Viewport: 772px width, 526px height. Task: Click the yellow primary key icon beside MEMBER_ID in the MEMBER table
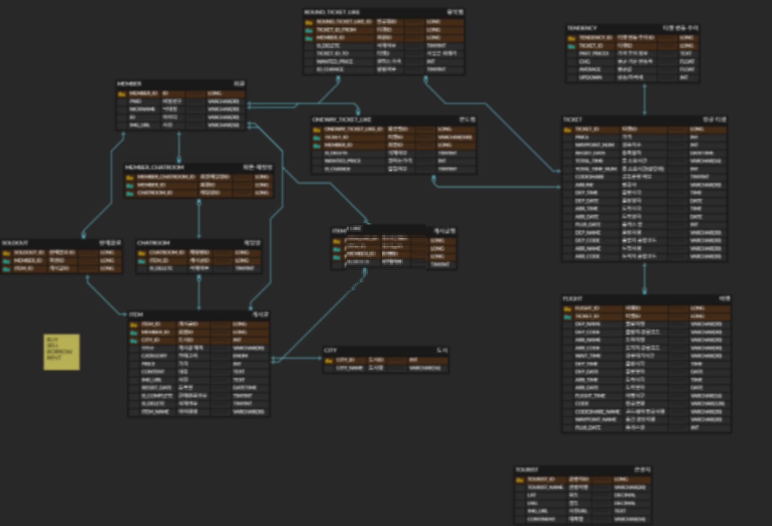tap(121, 94)
